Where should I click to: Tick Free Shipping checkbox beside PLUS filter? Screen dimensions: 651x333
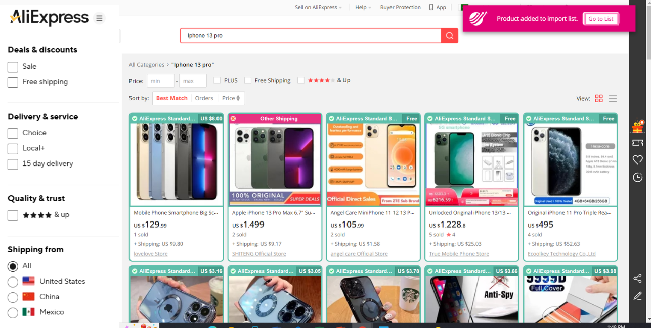[248, 80]
